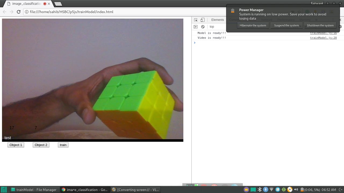Clear the console output
The height and width of the screenshot is (193, 344).
pos(203,27)
